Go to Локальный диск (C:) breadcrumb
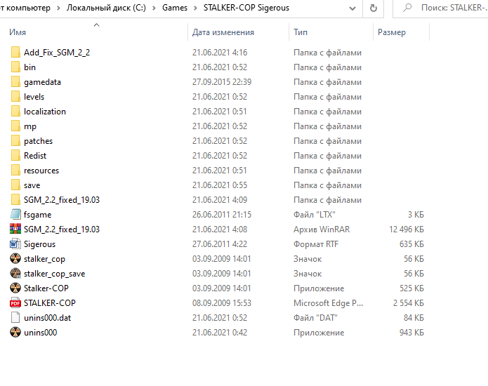 106,8
